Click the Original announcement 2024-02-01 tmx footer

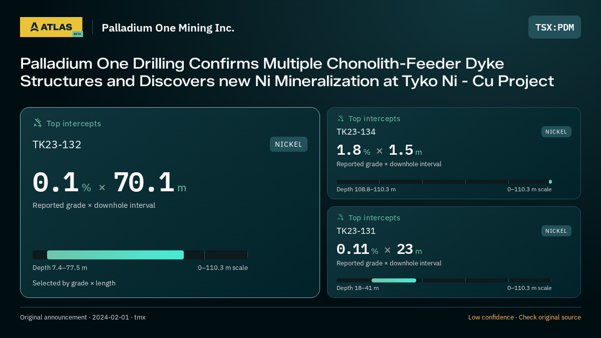(x=83, y=317)
